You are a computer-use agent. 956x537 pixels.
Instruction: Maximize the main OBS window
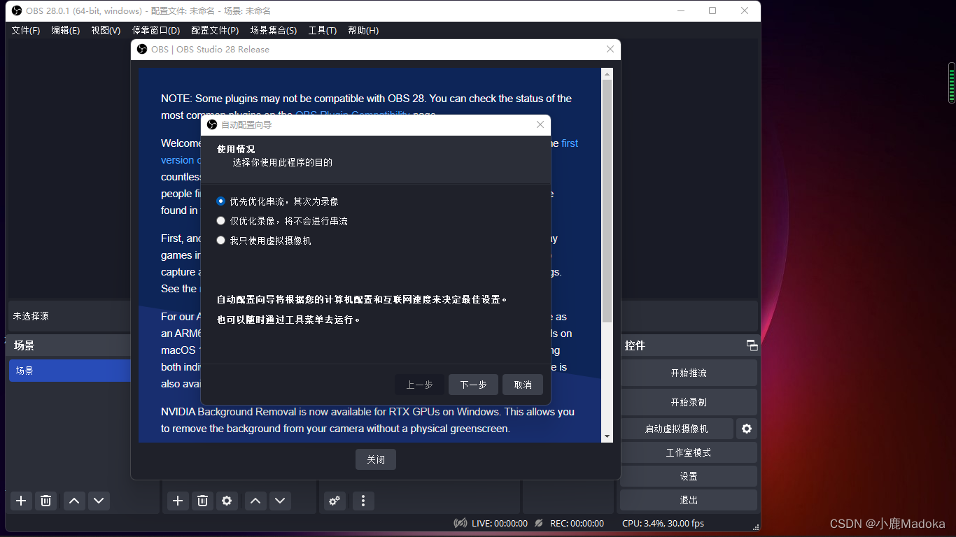point(712,10)
